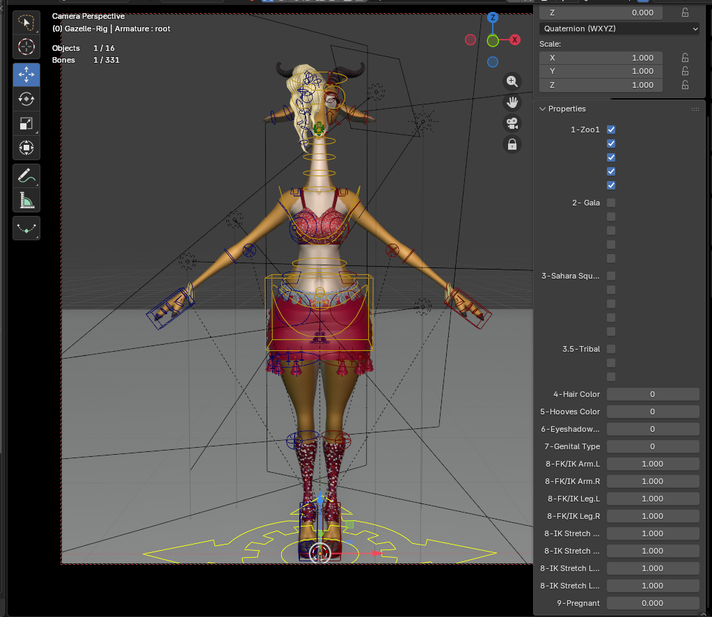712x617 pixels.
Task: Click the 9-Pregnant slider field
Action: click(652, 603)
